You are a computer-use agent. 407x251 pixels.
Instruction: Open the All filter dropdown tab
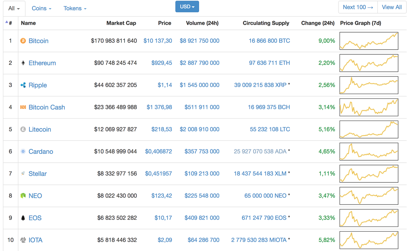point(14,8)
